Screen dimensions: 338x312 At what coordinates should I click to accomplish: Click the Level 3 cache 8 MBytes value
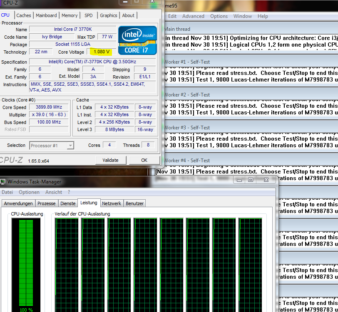tap(115, 129)
